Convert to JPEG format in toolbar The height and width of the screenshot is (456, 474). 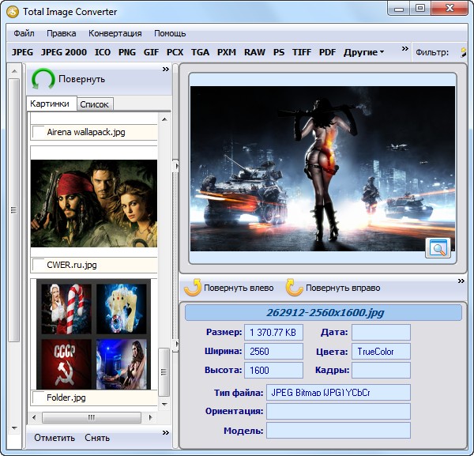click(x=22, y=53)
